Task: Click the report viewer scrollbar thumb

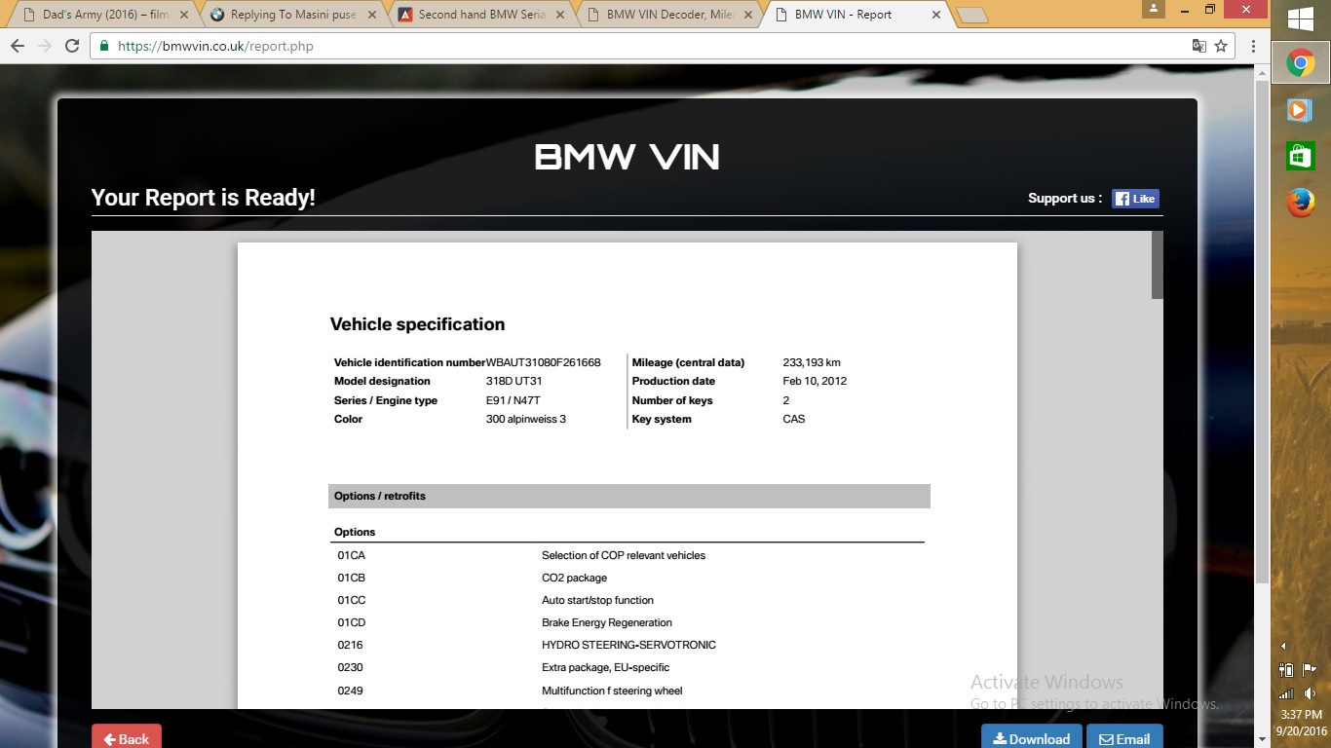Action: coord(1157,264)
